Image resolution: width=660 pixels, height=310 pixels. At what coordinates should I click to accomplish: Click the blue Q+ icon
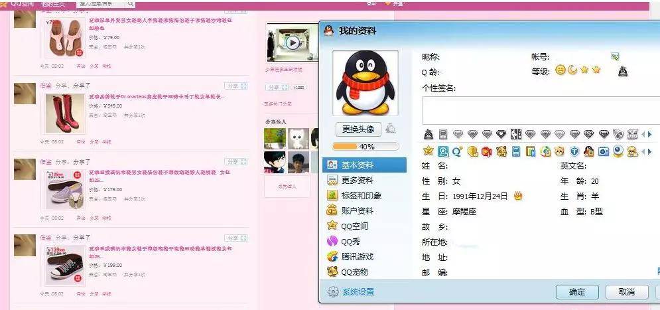click(458, 151)
